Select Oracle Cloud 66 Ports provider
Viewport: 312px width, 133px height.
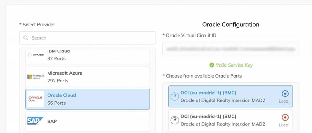coord(87,99)
